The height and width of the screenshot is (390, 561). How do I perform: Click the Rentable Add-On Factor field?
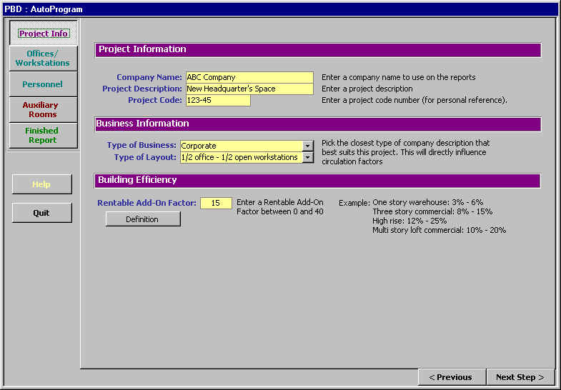pyautogui.click(x=216, y=204)
